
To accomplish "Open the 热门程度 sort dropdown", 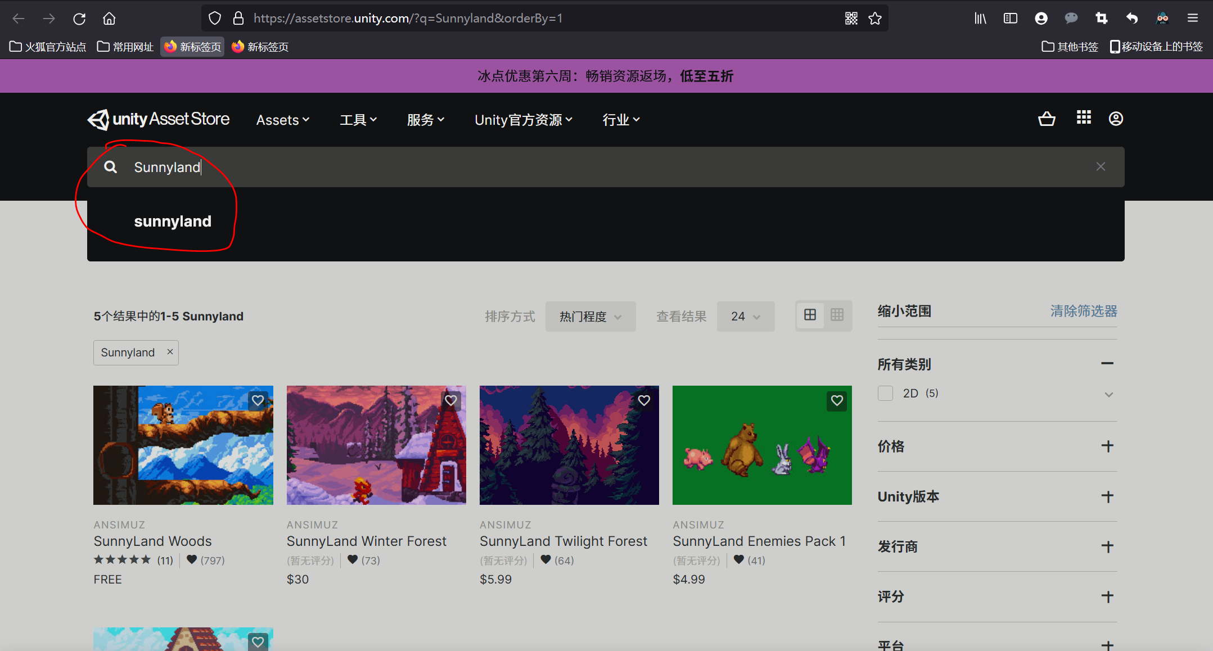I will (x=590, y=316).
